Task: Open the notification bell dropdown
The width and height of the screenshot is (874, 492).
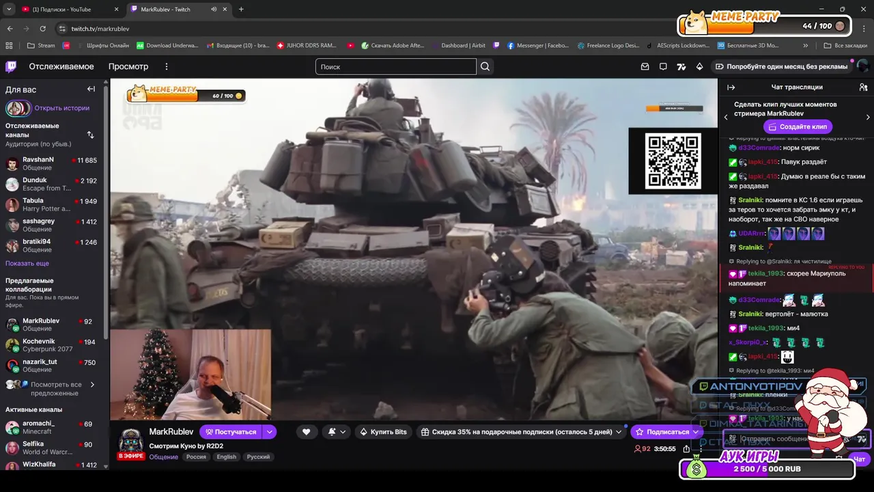Action: (x=337, y=431)
